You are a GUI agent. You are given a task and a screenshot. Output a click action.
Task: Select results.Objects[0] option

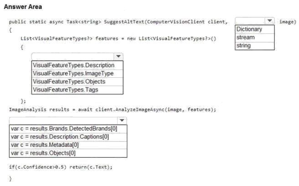(68, 153)
